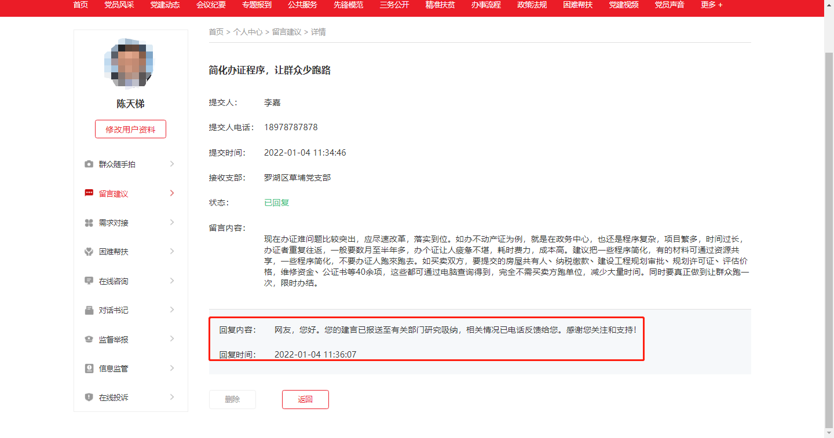Open the 更多 + menu in top navigation
Image resolution: width=834 pixels, height=438 pixels.
click(x=711, y=5)
